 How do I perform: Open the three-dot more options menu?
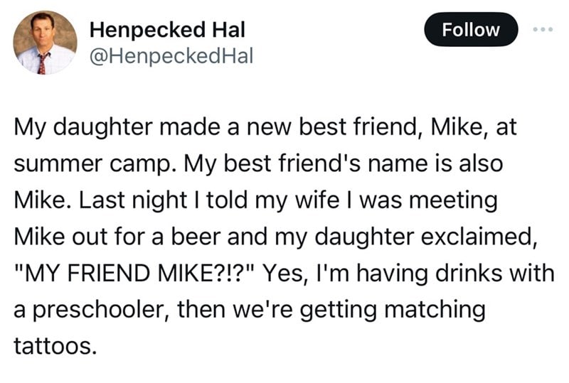pos(543,29)
